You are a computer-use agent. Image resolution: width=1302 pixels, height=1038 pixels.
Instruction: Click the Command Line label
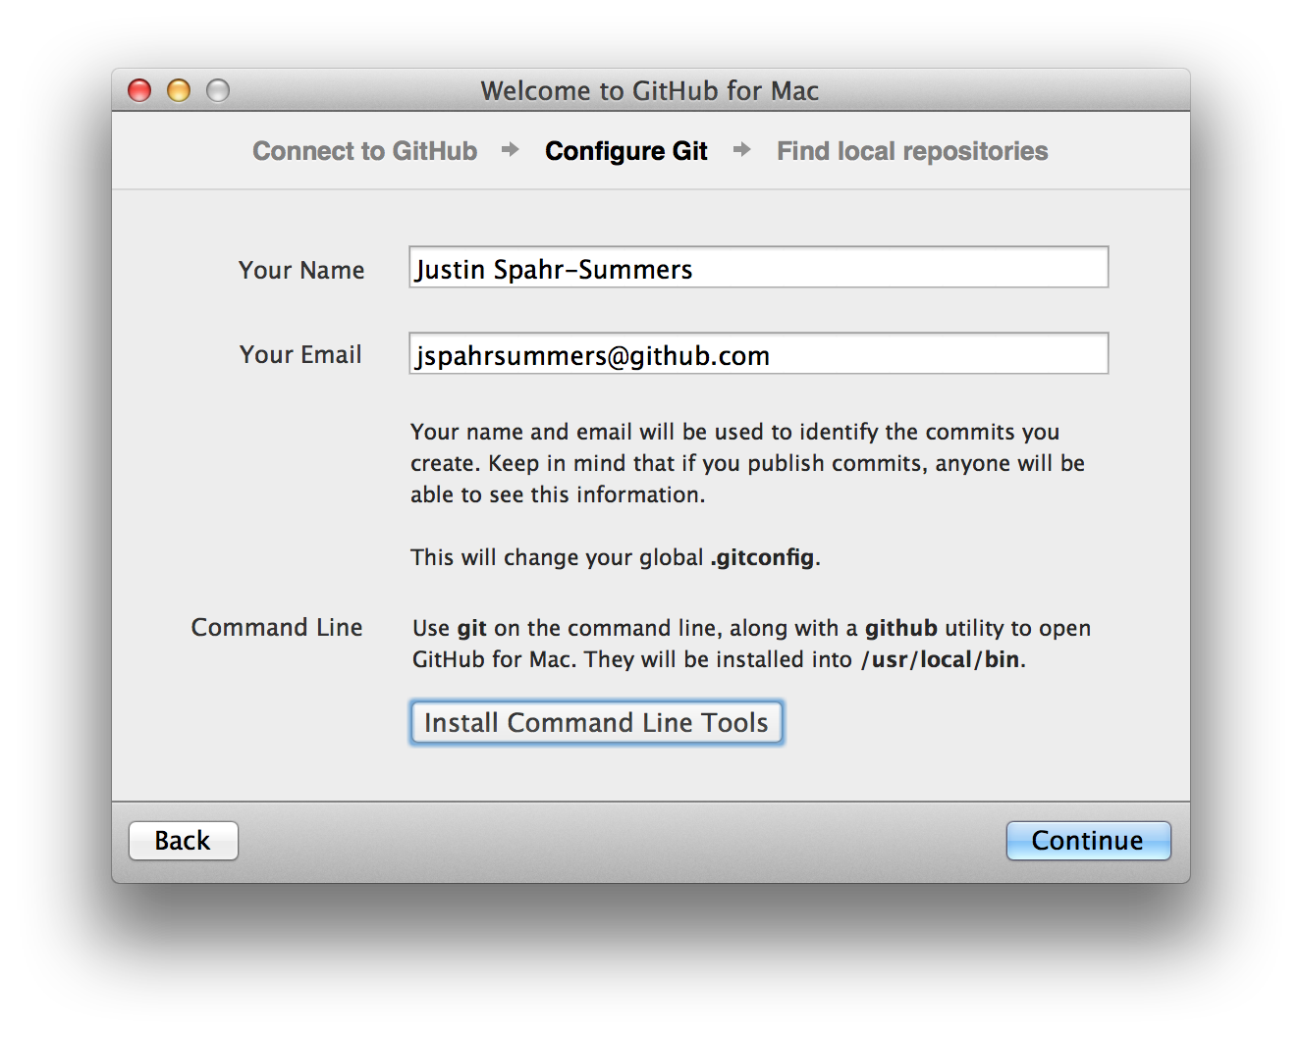277,628
